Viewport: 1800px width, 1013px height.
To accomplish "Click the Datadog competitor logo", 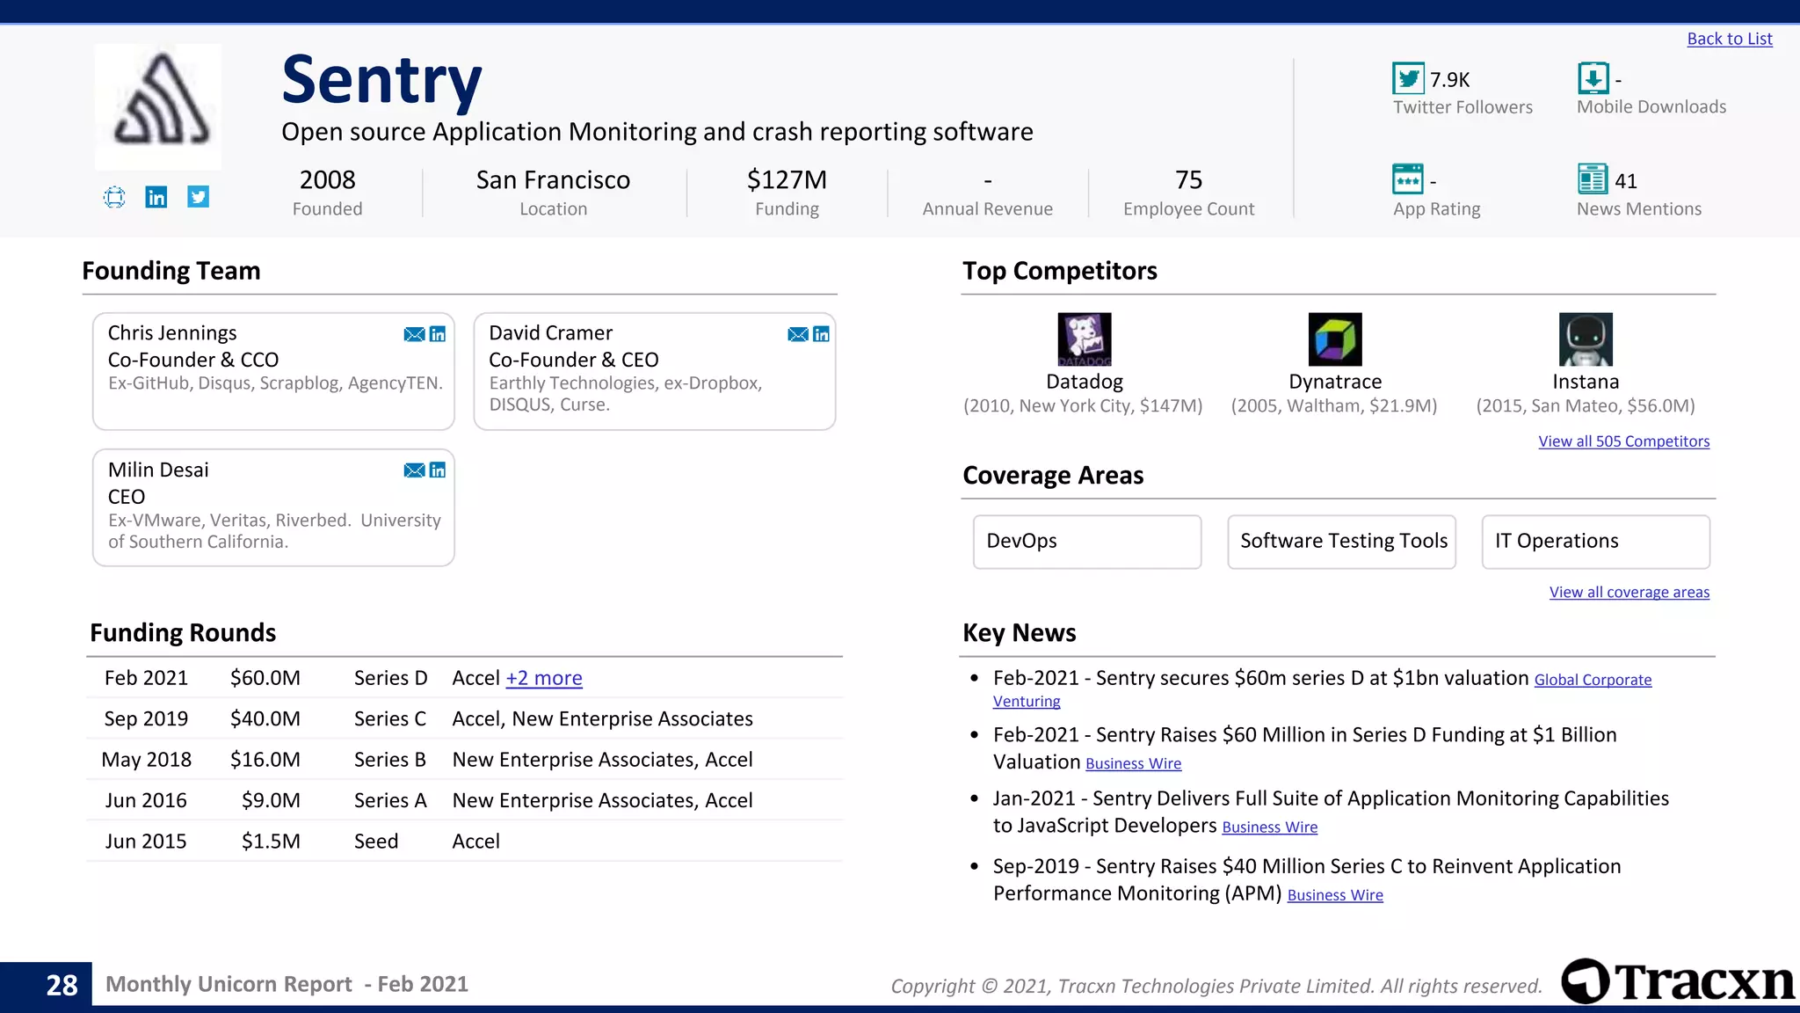I will (x=1085, y=339).
